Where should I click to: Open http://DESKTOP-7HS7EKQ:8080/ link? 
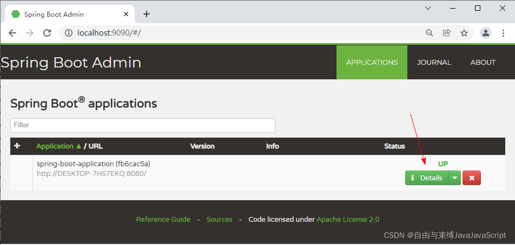coord(91,174)
